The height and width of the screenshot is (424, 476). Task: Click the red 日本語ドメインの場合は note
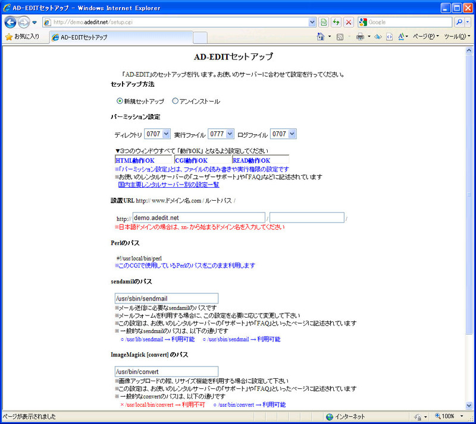tap(200, 227)
